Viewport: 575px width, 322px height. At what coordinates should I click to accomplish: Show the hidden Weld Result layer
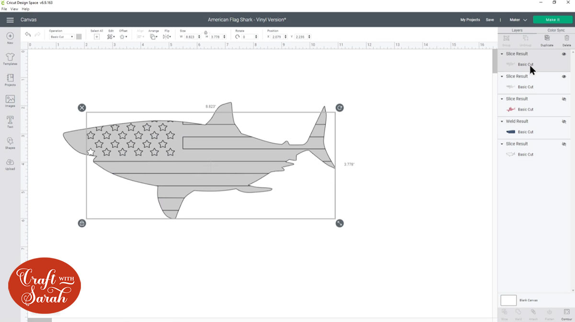pyautogui.click(x=564, y=122)
